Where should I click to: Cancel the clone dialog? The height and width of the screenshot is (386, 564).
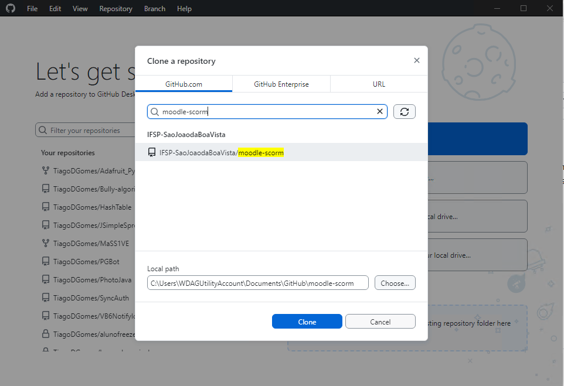380,322
